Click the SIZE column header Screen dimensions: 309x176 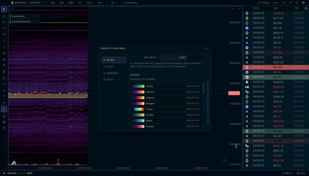[276, 8]
